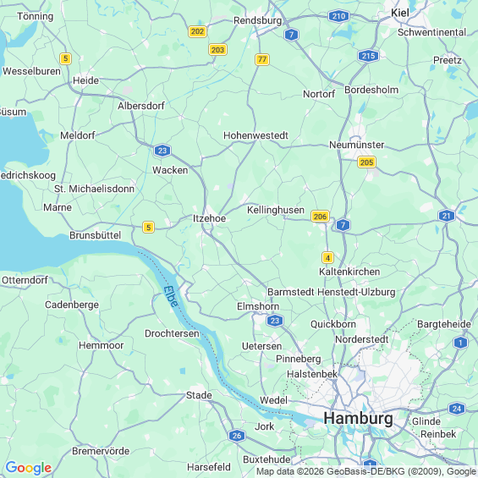This screenshot has width=478, height=478.
Task: Click the yellow 203 road marker
Action: tap(217, 50)
